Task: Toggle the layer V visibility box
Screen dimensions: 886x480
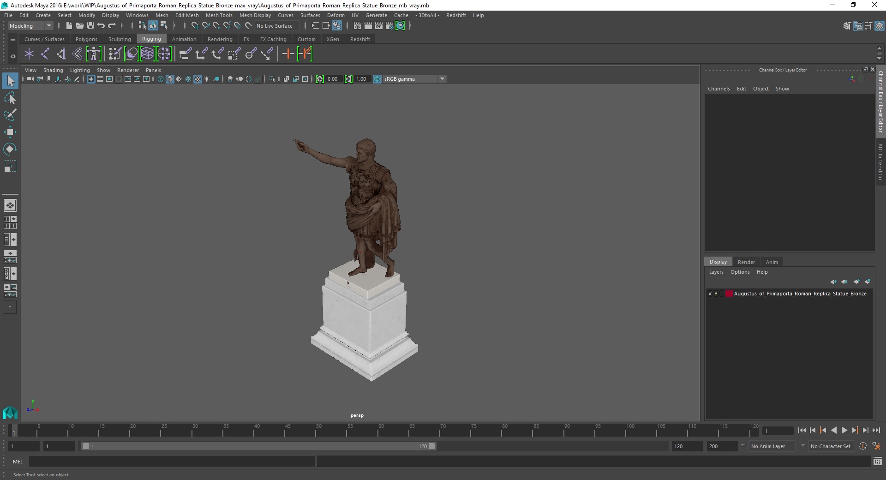Action: click(x=710, y=294)
